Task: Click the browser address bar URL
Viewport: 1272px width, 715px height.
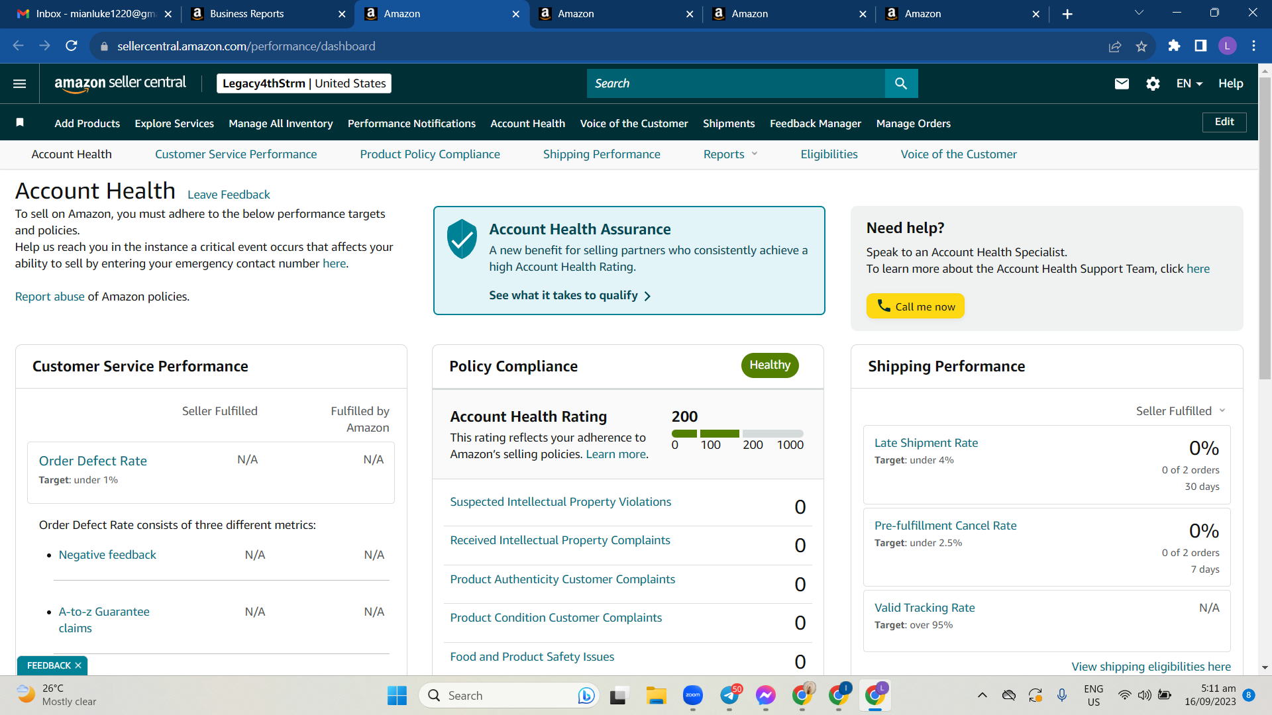Action: click(x=246, y=46)
